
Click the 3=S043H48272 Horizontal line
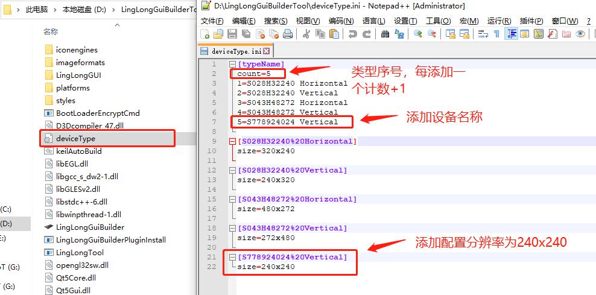(x=293, y=103)
